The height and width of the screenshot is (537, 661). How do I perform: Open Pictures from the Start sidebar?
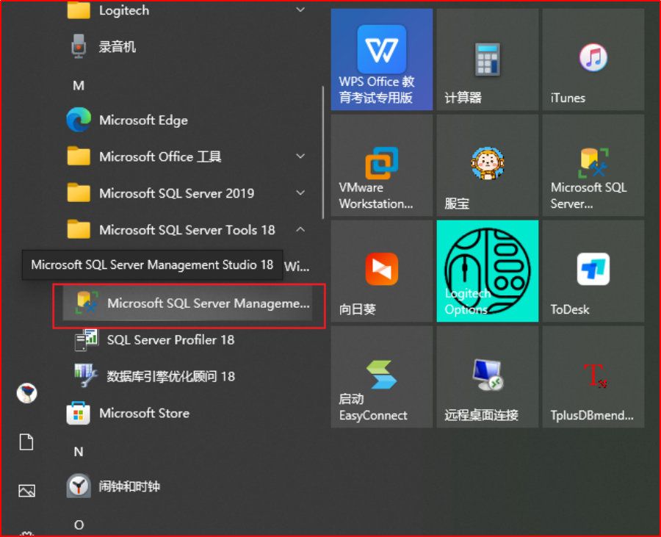pyautogui.click(x=26, y=491)
